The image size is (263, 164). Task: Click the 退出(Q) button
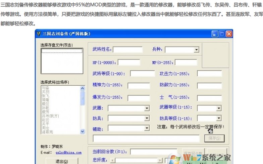coord(62,161)
